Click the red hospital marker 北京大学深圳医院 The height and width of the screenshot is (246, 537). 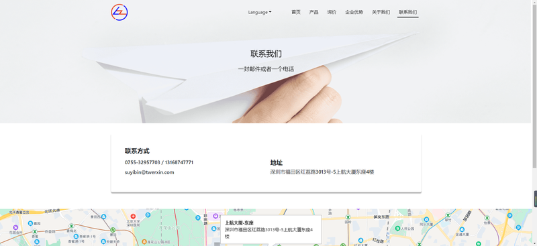(133, 217)
